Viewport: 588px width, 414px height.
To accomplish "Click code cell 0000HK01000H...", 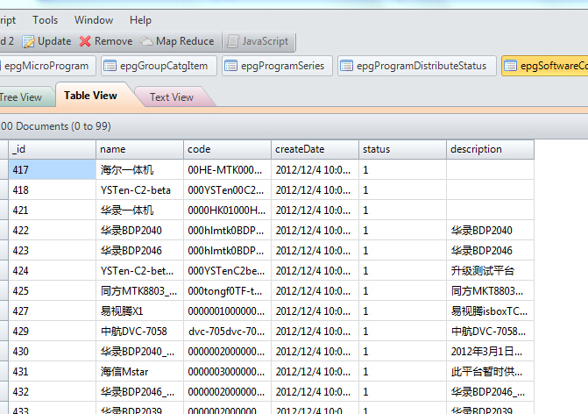I will 227,211.
